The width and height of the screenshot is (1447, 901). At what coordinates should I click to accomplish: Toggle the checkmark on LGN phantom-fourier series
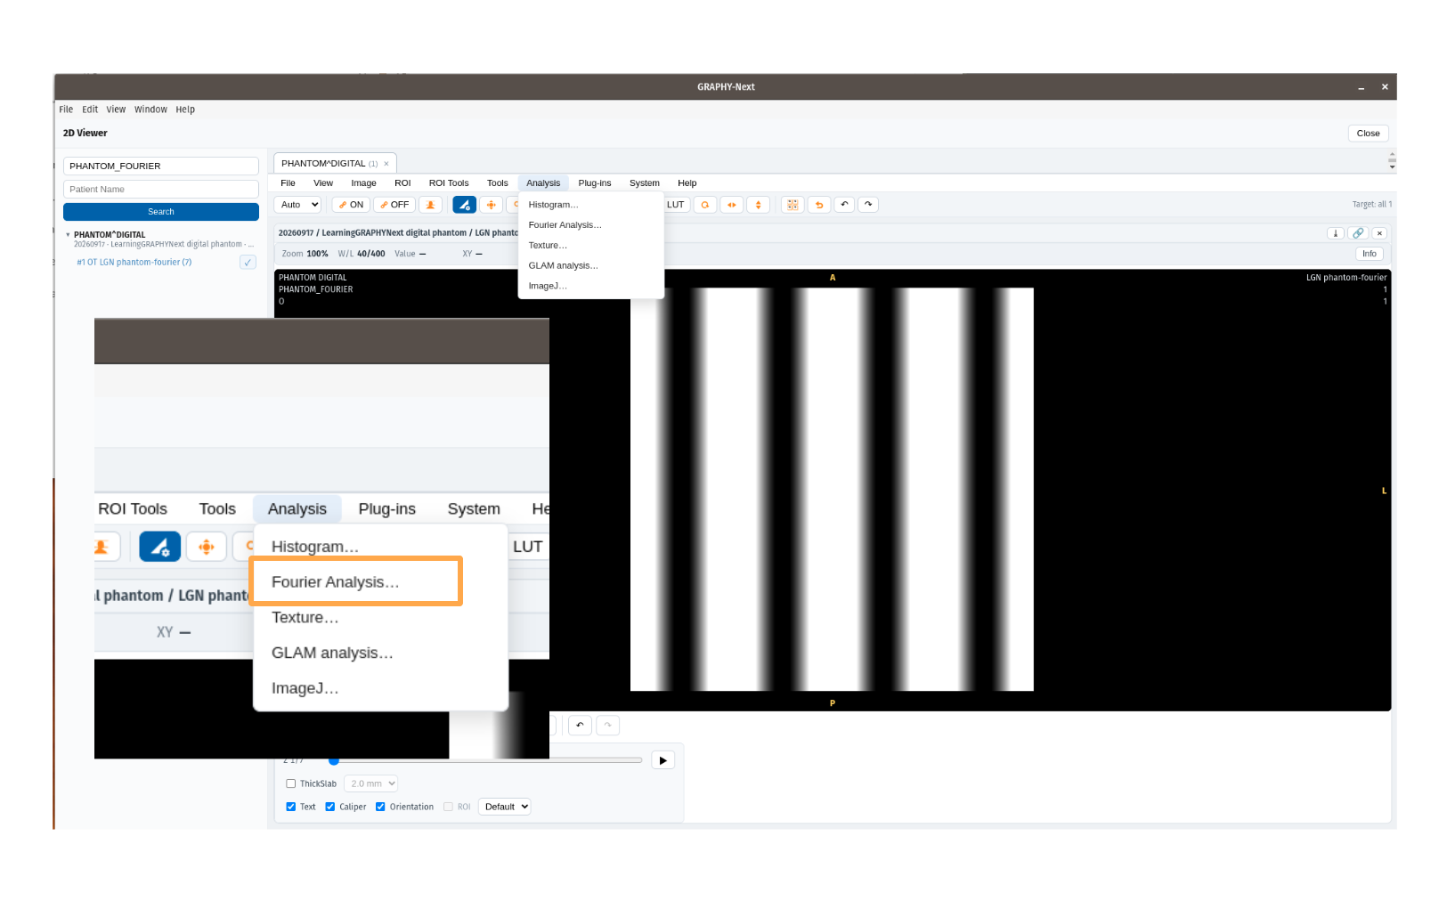point(248,263)
